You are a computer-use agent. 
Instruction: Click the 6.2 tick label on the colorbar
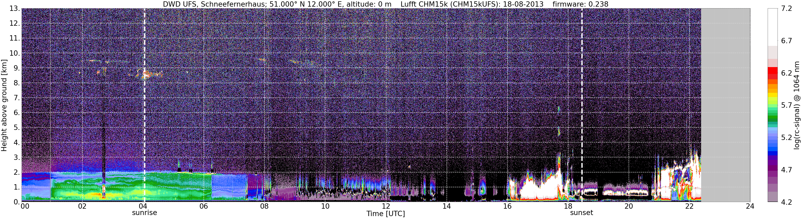click(x=787, y=73)
